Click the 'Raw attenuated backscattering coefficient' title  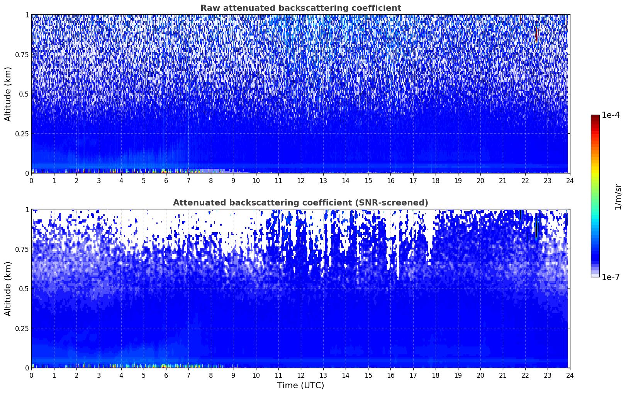point(300,8)
